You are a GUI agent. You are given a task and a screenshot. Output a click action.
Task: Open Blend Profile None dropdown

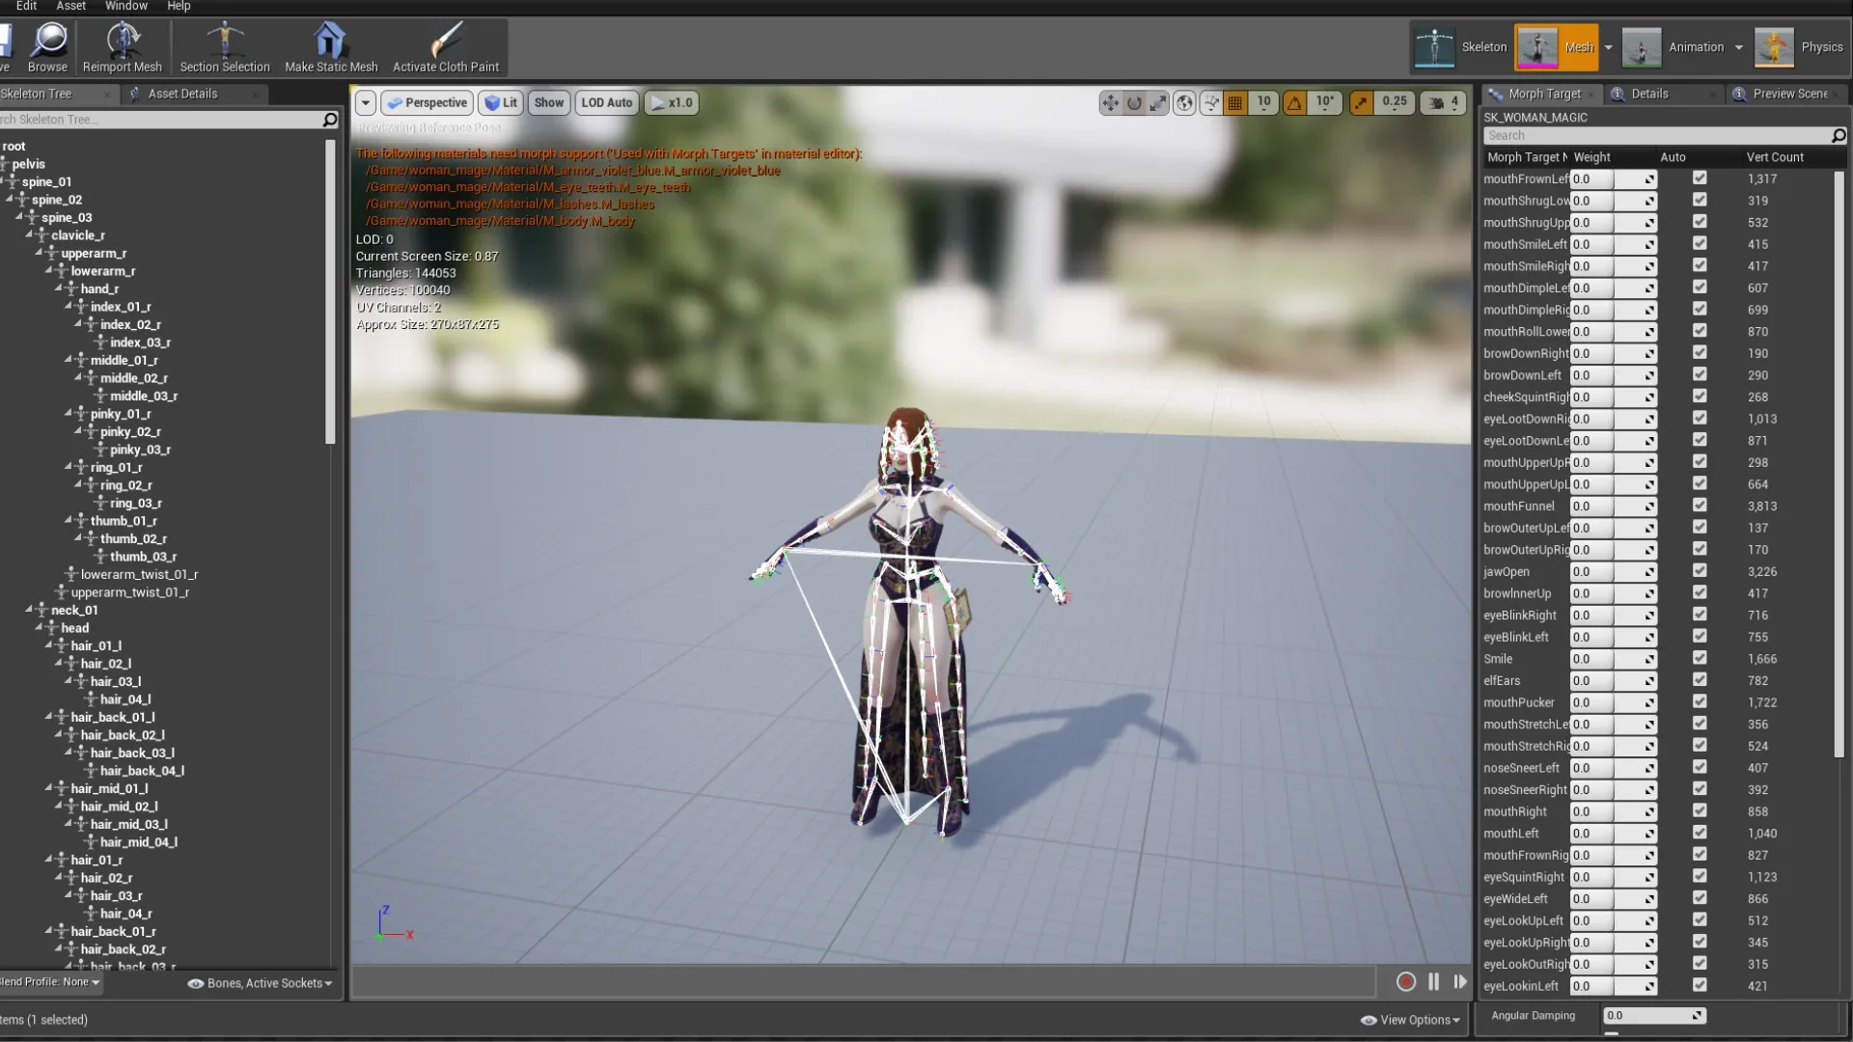tap(50, 982)
